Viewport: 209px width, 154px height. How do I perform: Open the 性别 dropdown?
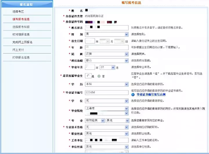(126, 34)
